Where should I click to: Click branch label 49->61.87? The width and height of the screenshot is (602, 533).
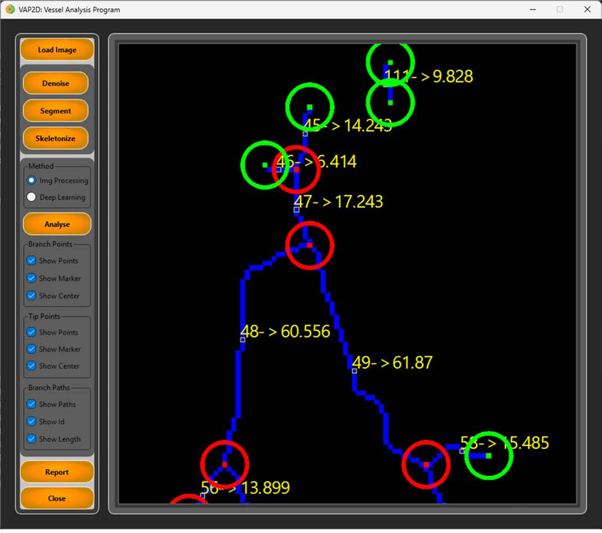[x=392, y=362]
